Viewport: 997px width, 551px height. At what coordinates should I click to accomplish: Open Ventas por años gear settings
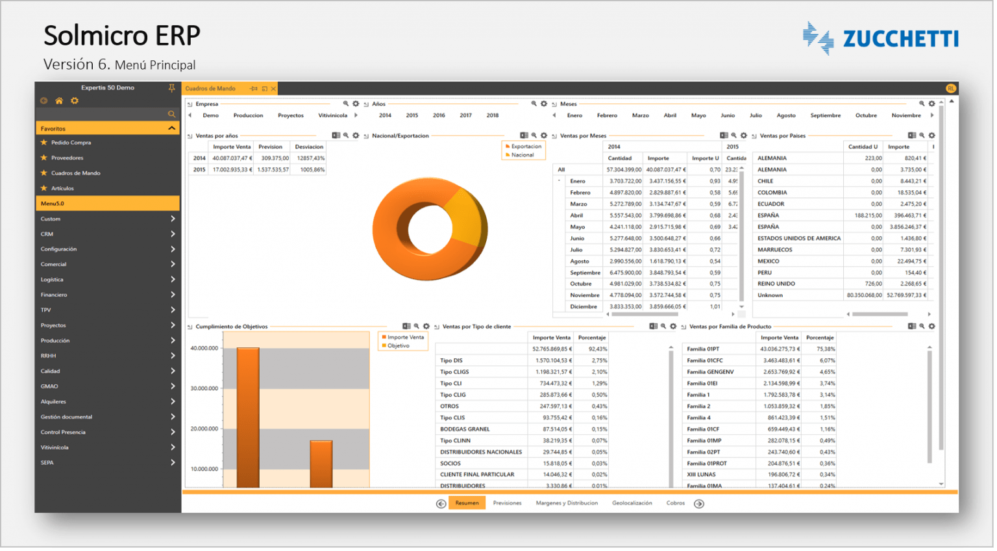pos(356,136)
